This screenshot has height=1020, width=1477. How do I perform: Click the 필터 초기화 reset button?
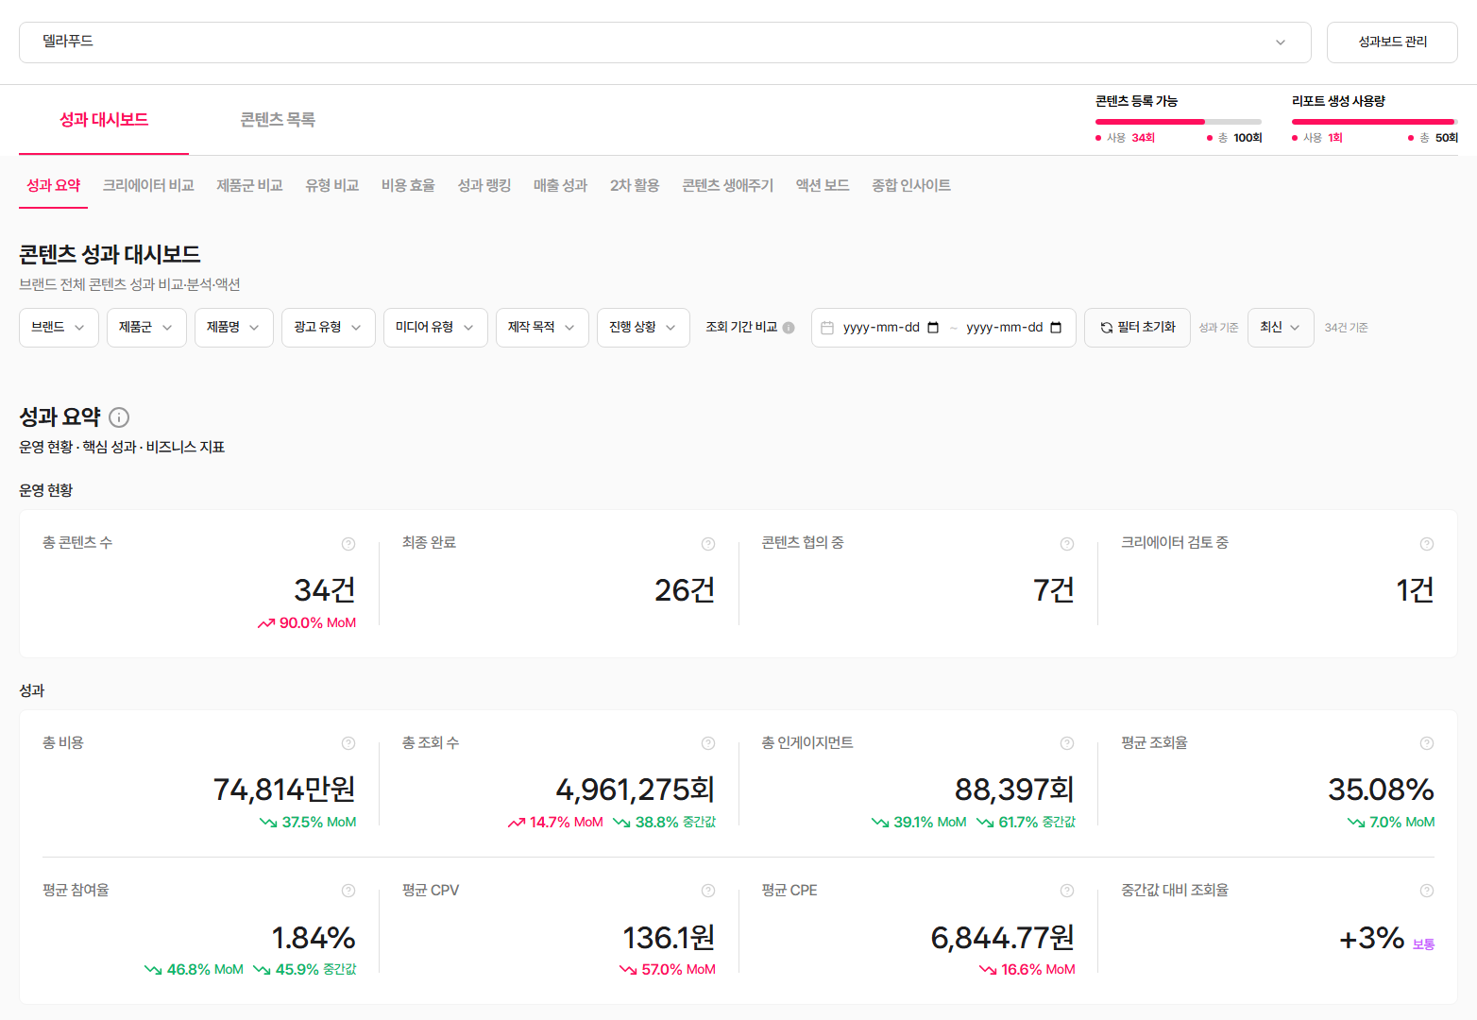point(1137,328)
